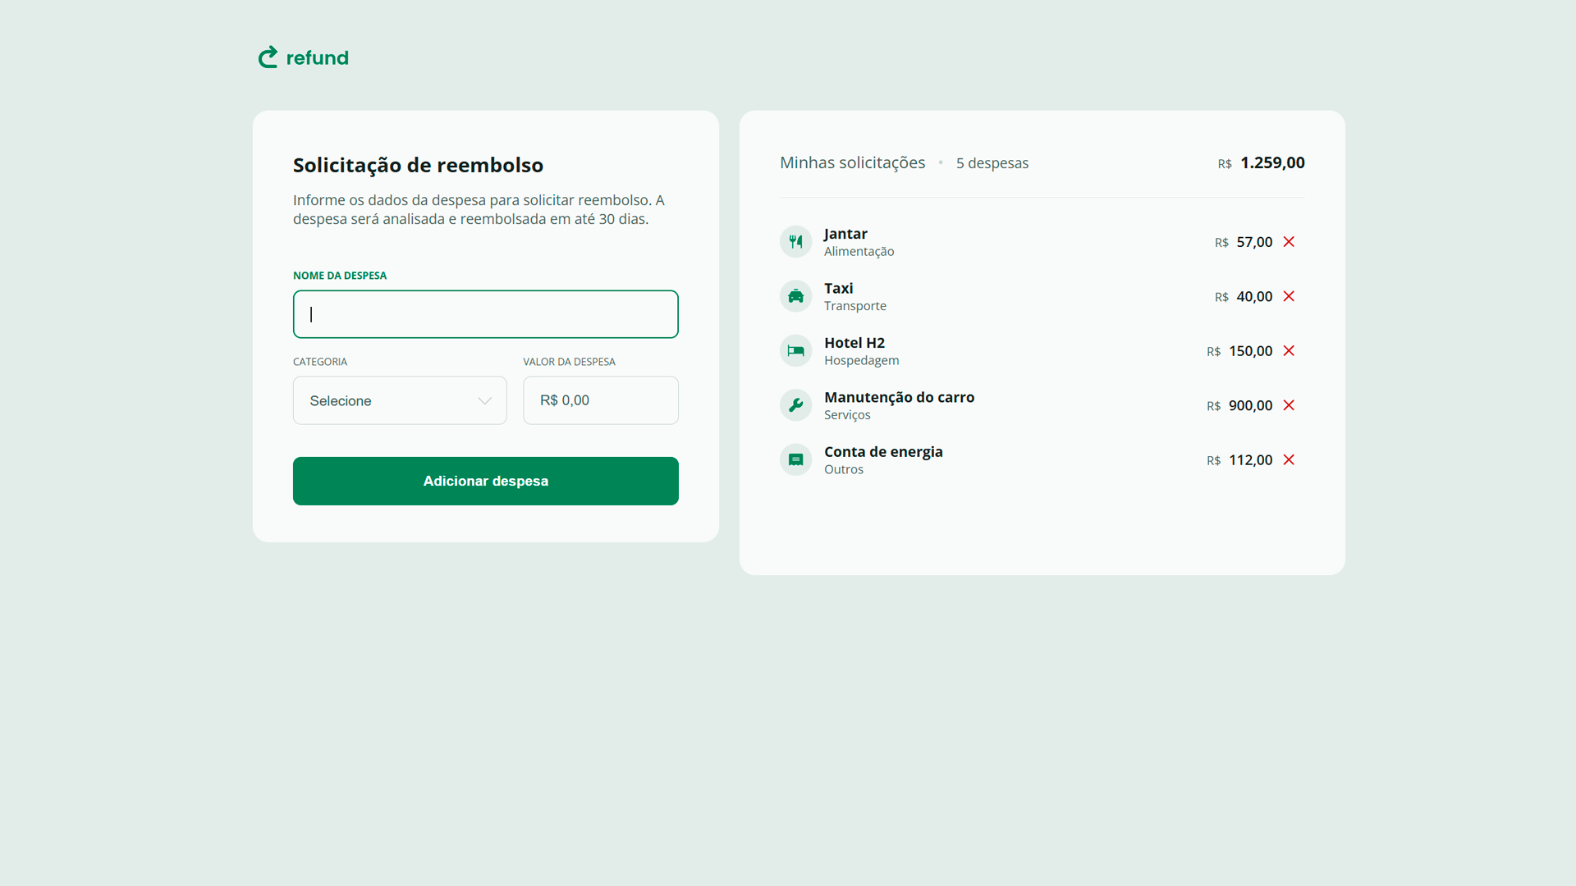This screenshot has height=886, width=1576.
Task: Click the wrench icon for Manutenção do carro
Action: pyautogui.click(x=795, y=405)
